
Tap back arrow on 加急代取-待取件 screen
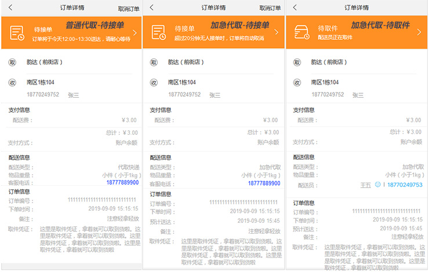[x=295, y=8]
